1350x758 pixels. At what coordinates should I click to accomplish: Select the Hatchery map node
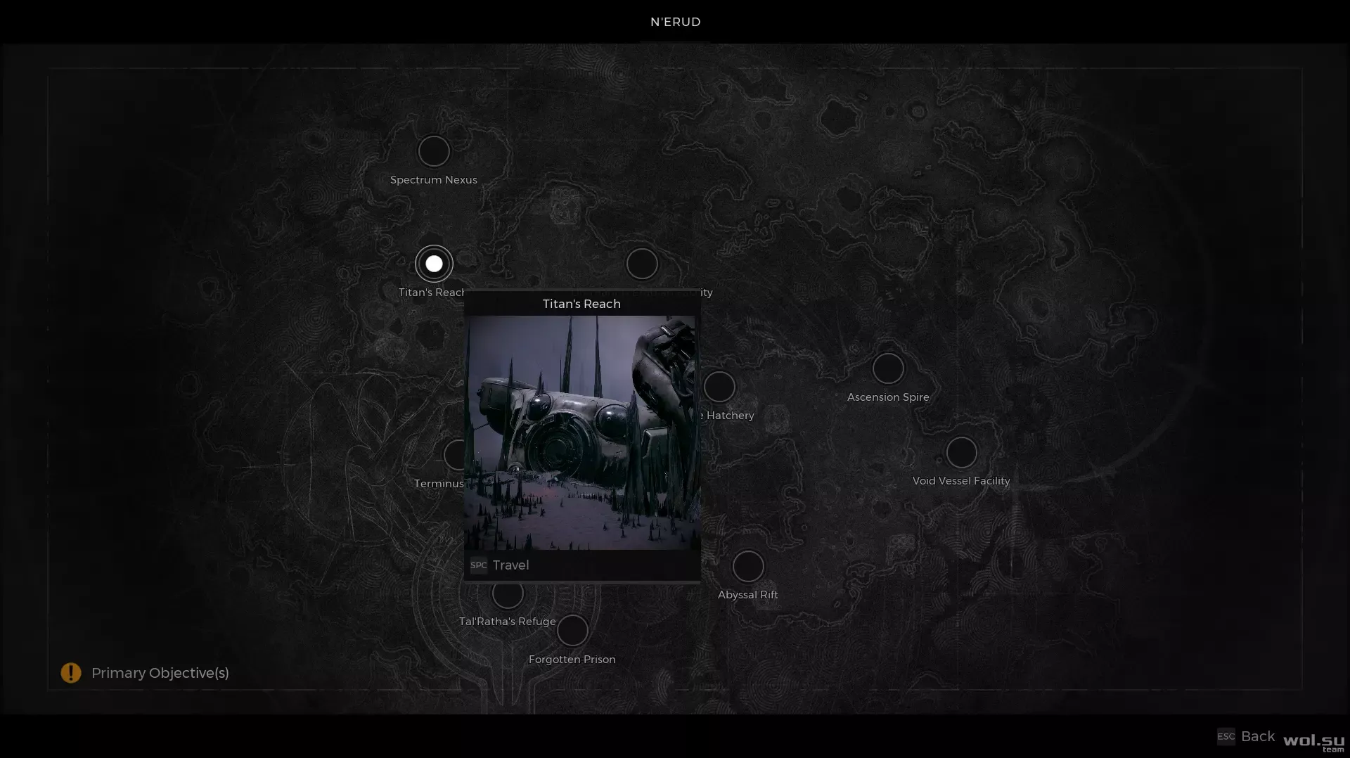(719, 387)
